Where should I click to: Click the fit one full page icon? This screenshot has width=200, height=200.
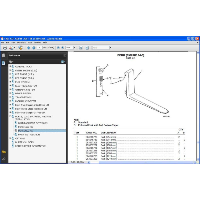click(x=87, y=48)
